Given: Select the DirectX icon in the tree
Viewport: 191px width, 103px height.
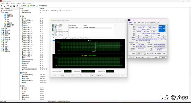Looking at the screenshot, I should pyautogui.click(x=3, y=41).
